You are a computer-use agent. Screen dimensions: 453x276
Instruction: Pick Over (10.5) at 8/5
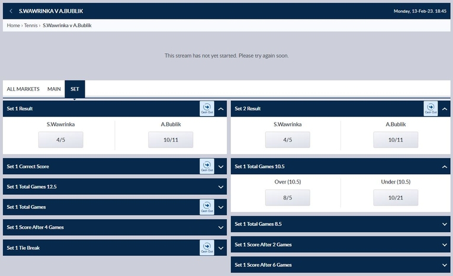tap(287, 198)
